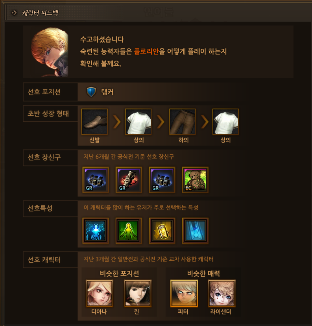Click the blue light beam trait icon
This screenshot has width=312, height=326.
pos(195,231)
